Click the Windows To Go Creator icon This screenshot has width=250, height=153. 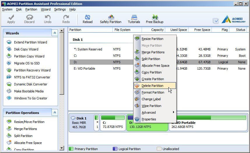pos(9,98)
